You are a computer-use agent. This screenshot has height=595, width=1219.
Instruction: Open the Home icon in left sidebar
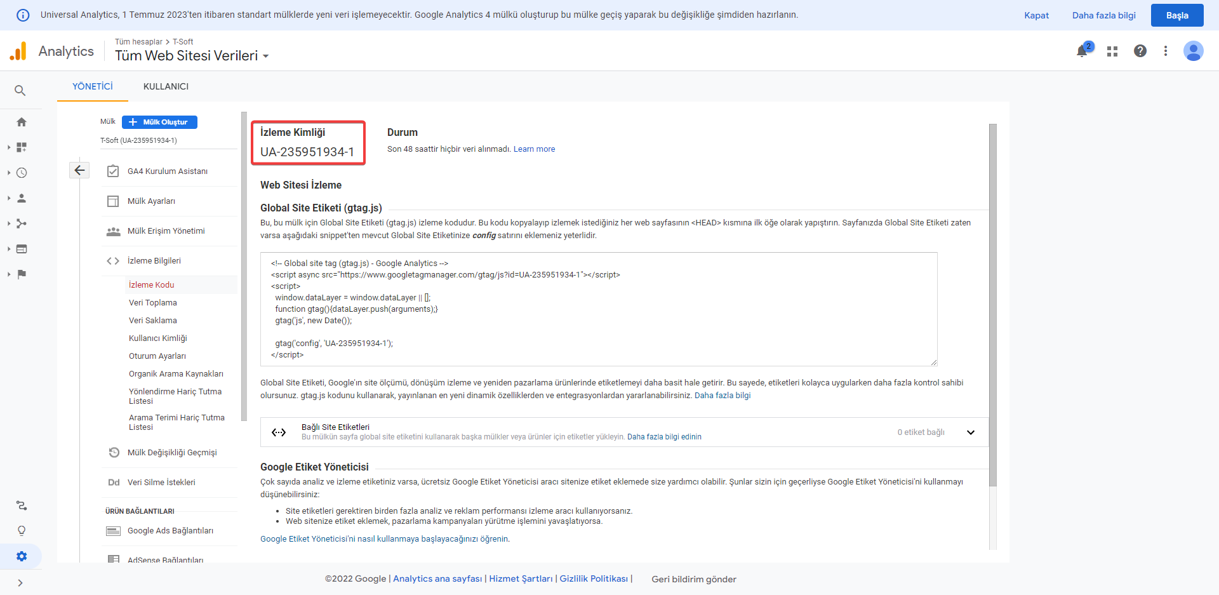(22, 122)
